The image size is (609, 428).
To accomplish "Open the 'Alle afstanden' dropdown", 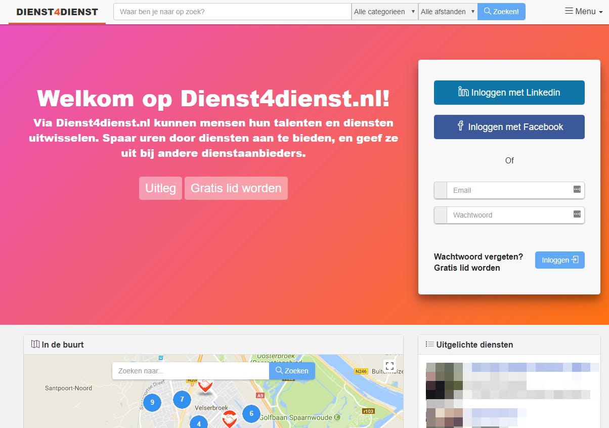I will tap(448, 12).
